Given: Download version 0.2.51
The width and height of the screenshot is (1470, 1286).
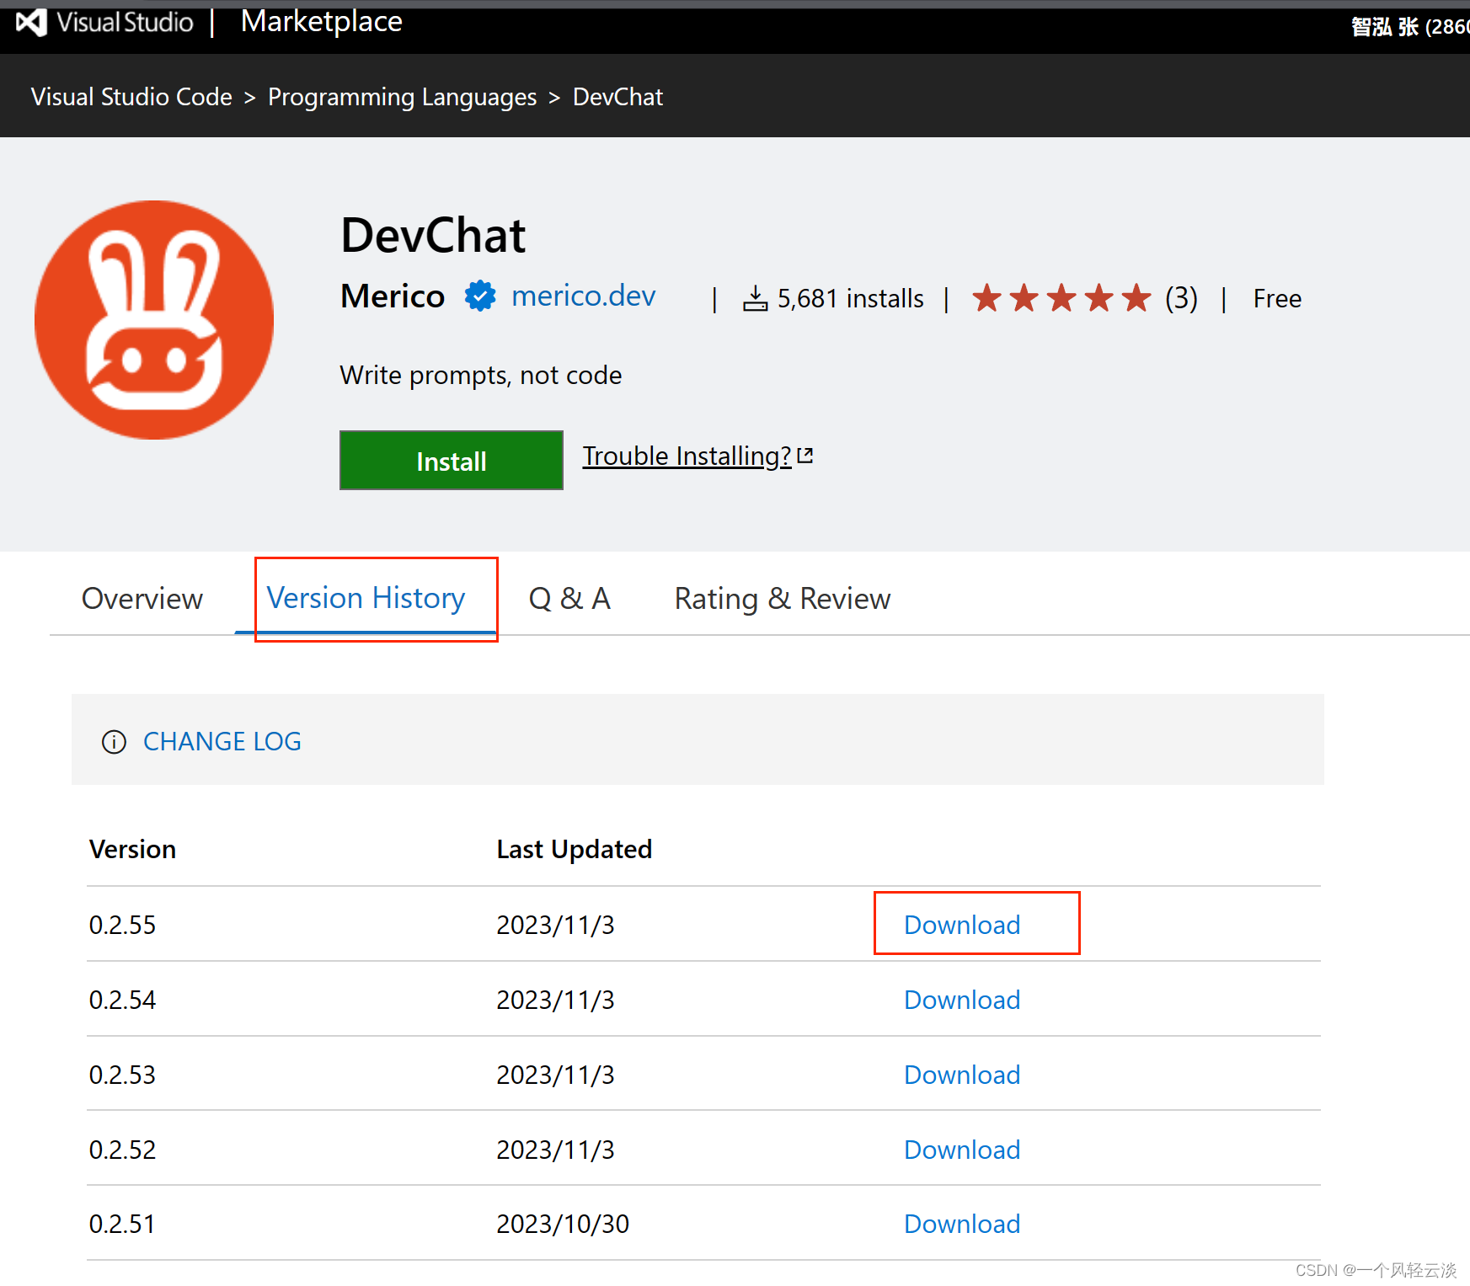Looking at the screenshot, I should tap(961, 1224).
